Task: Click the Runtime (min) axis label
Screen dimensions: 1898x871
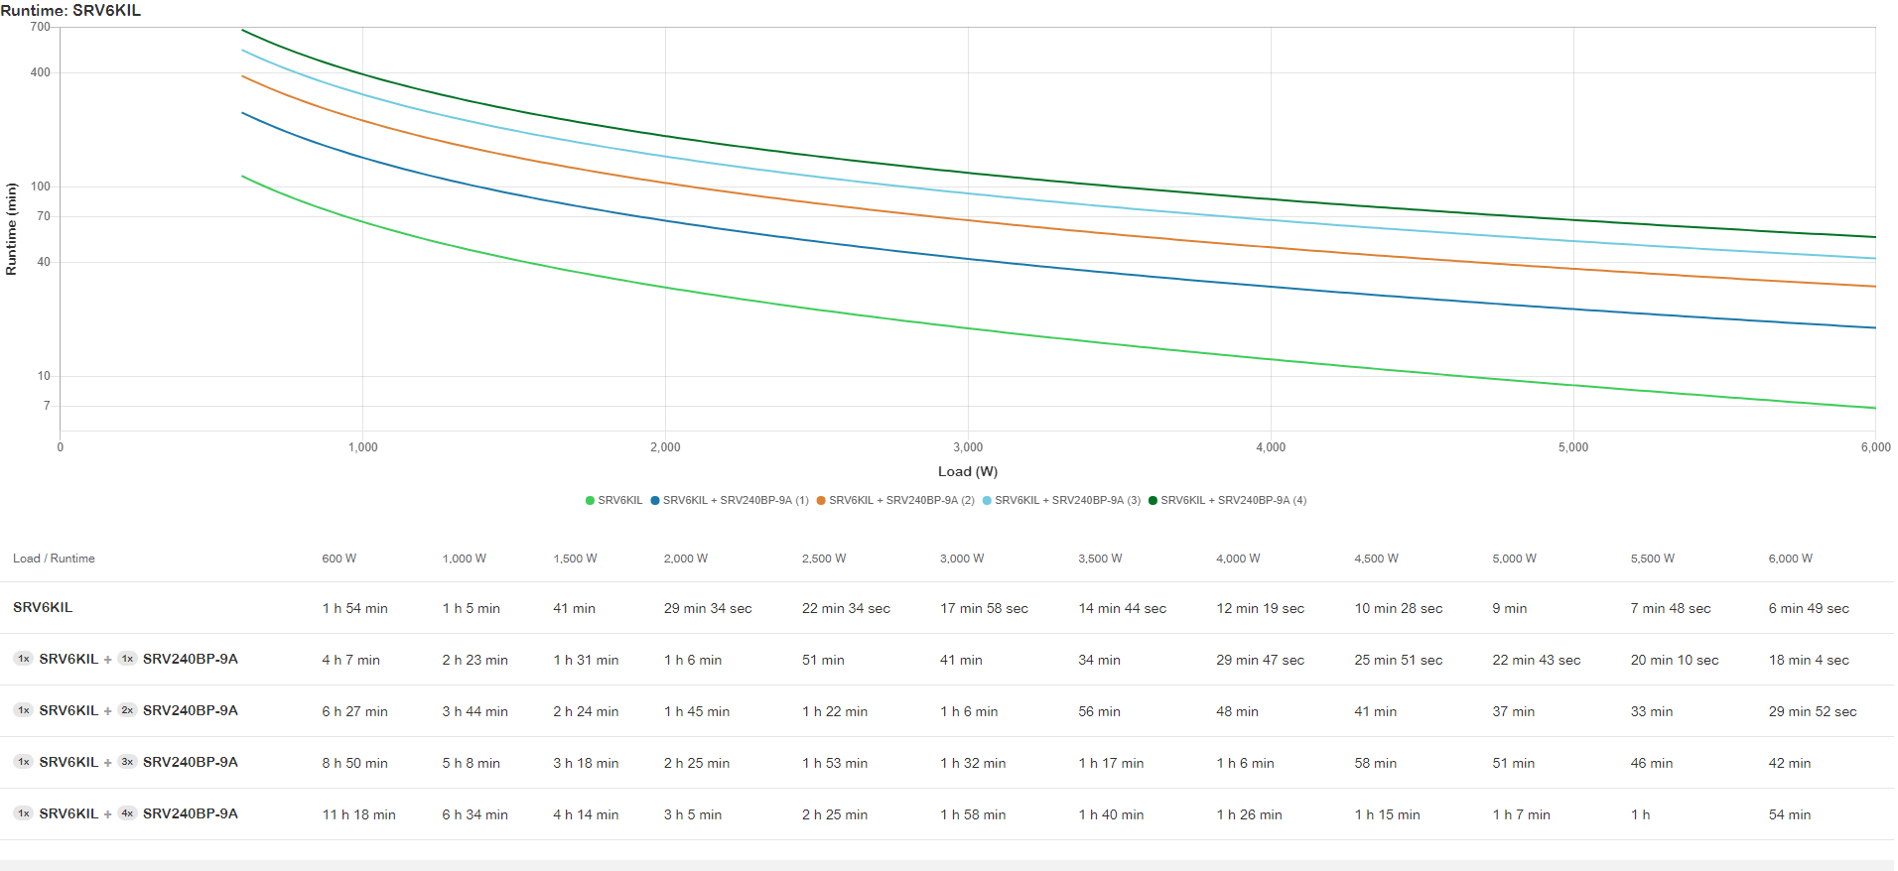Action: (12, 229)
